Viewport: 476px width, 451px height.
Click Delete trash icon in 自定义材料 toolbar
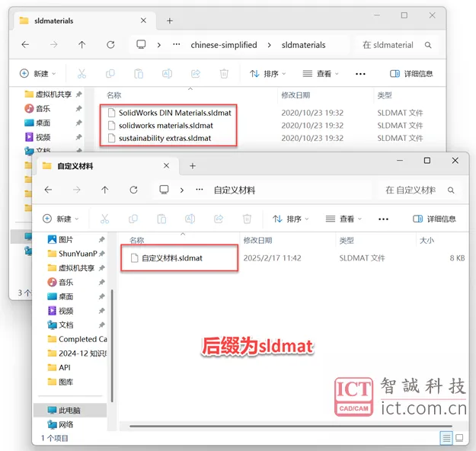[247, 219]
